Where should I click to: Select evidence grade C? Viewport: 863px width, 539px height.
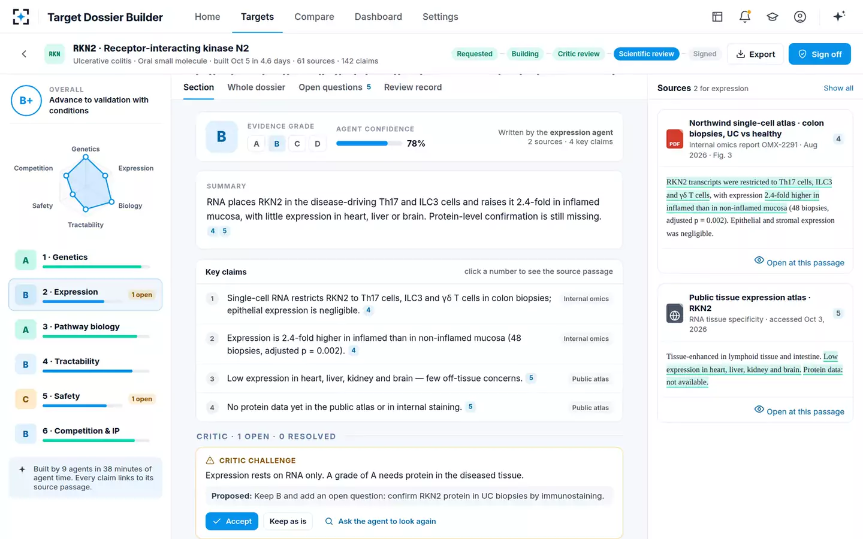(297, 144)
